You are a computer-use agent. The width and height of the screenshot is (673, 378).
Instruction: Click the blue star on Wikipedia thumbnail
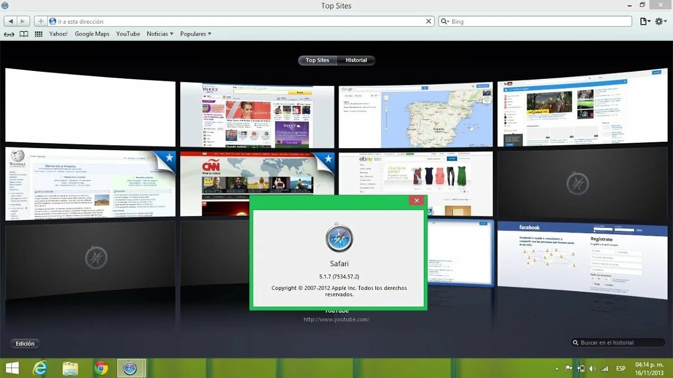coord(168,159)
